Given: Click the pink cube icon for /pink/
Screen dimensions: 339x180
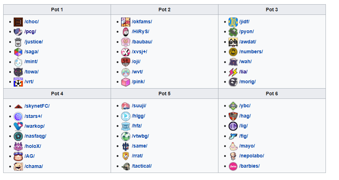Looking at the screenshot, I should pyautogui.click(x=126, y=82).
